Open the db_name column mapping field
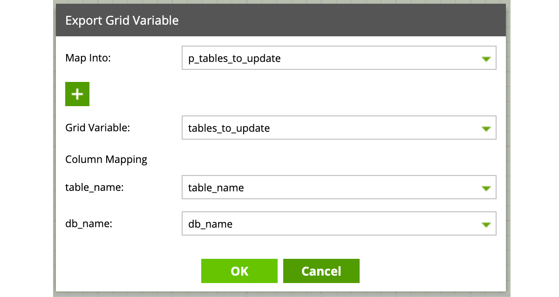This screenshot has height=297, width=559. pyautogui.click(x=326, y=224)
